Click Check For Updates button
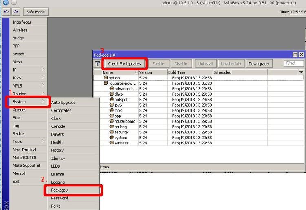This screenshot has height=210, width=306. click(124, 64)
